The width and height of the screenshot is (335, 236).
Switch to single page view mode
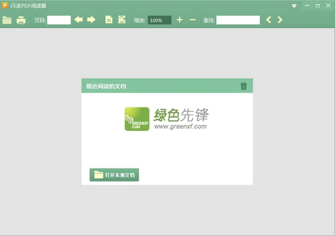tap(109, 20)
